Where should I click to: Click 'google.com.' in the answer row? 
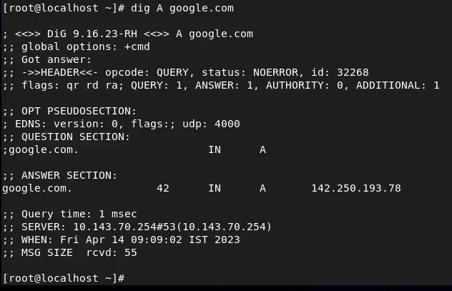(x=37, y=189)
